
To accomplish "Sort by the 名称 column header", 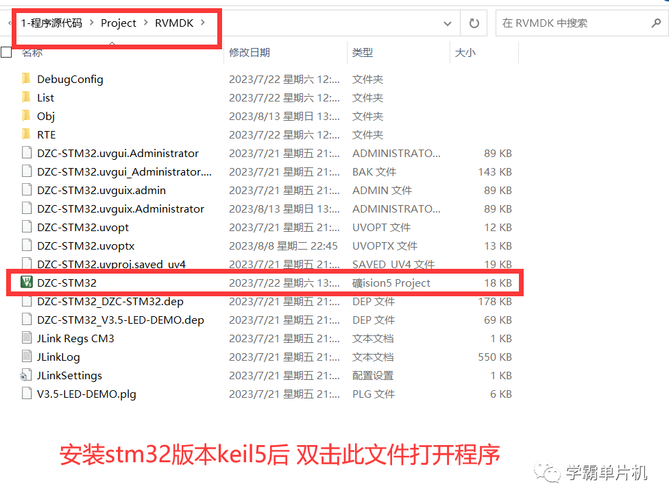I will 32,53.
